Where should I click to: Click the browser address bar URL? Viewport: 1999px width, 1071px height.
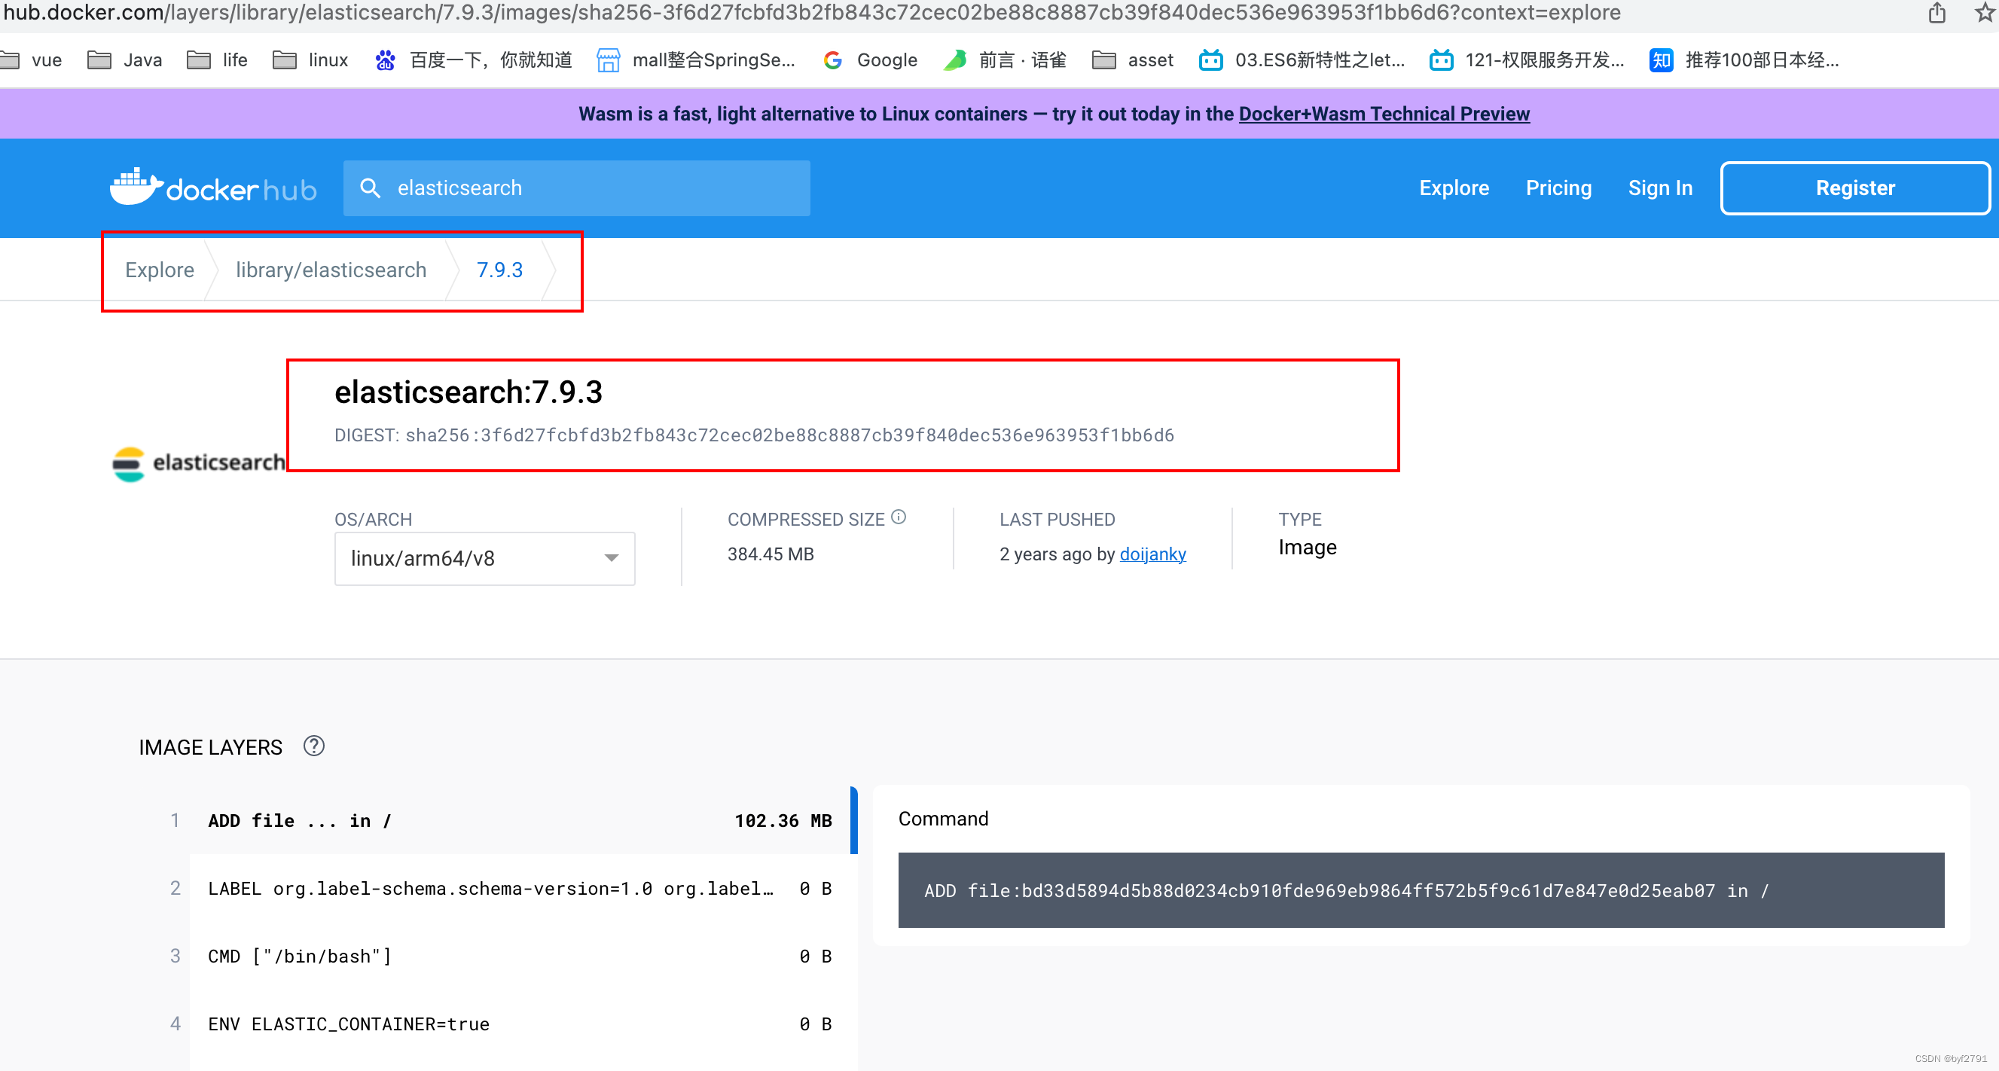[812, 12]
